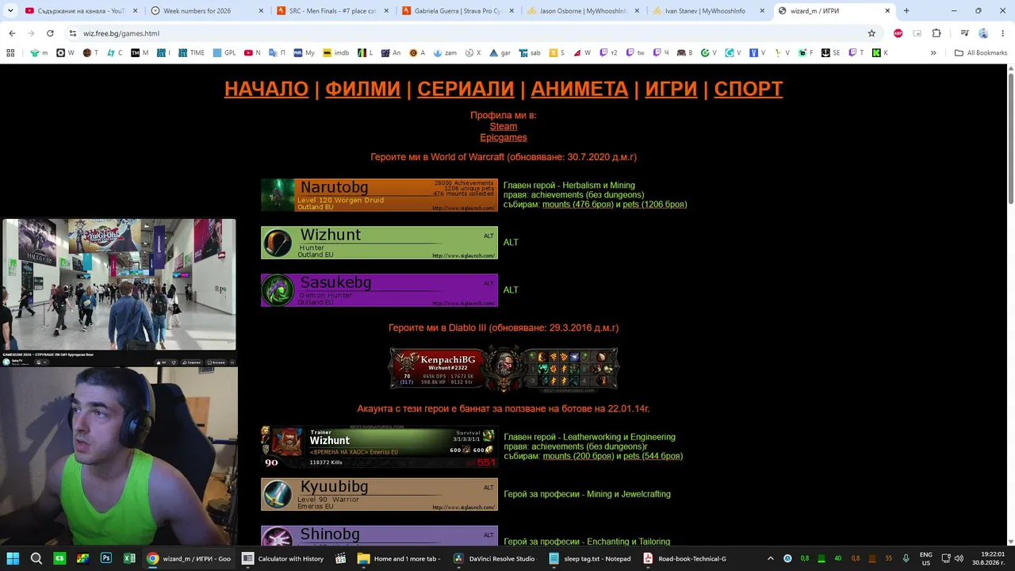Click the microphone icon in system tray
The image size is (1015, 571).
coord(906,558)
